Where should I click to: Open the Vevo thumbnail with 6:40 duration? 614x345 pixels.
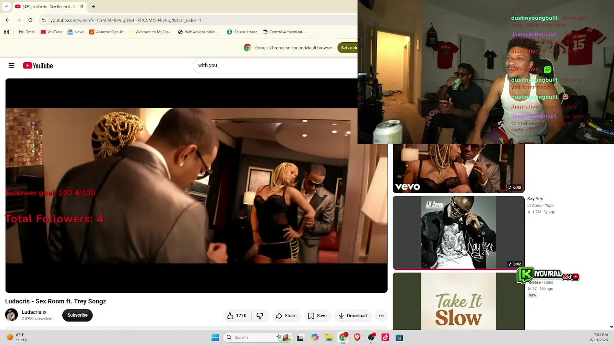(459, 168)
